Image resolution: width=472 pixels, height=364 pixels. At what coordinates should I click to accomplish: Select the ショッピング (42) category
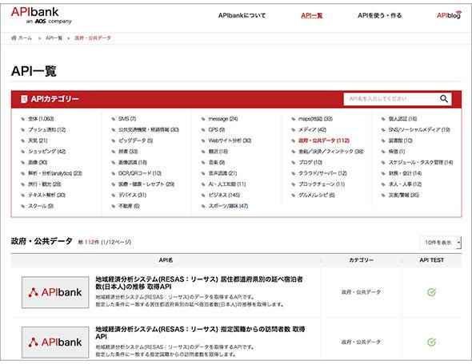click(46, 152)
